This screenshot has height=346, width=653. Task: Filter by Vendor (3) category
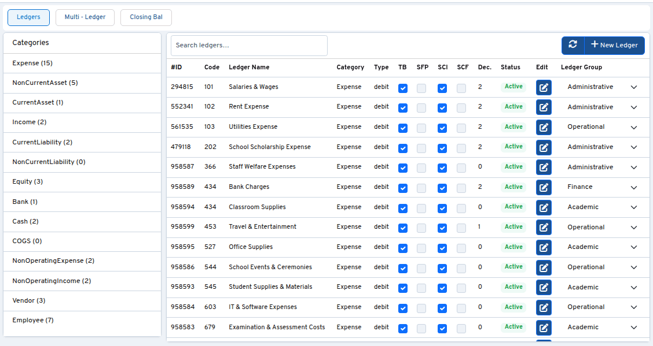[x=82, y=300]
